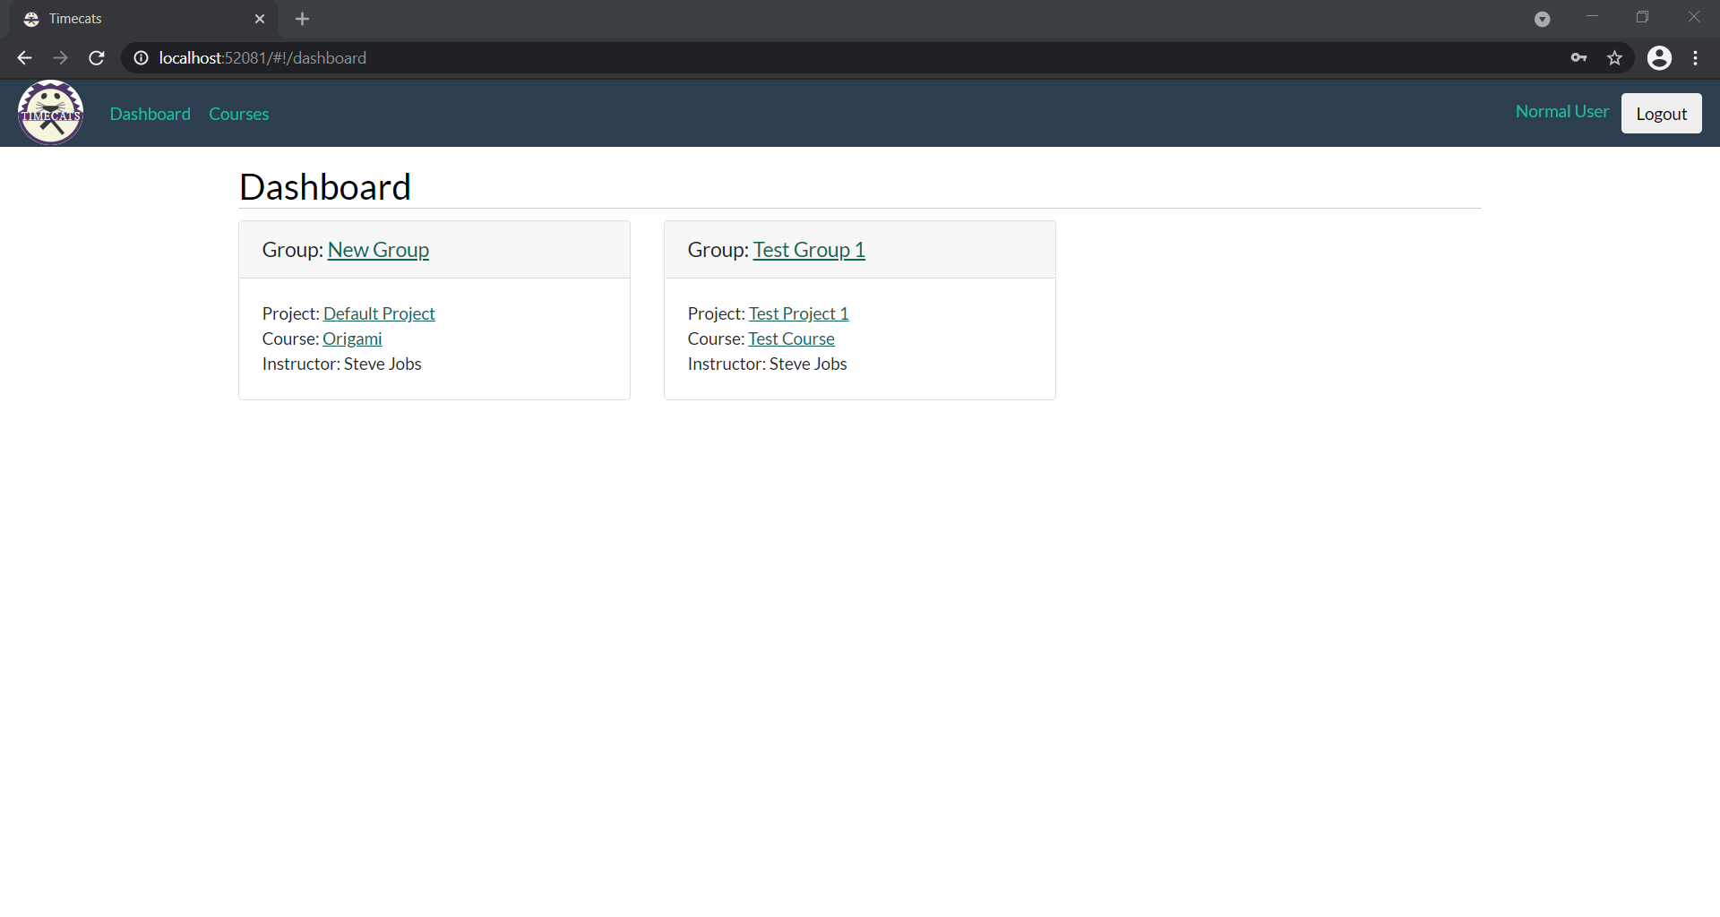Viewport: 1720px width, 917px height.
Task: Open the Test Group 1 link
Action: click(x=808, y=250)
